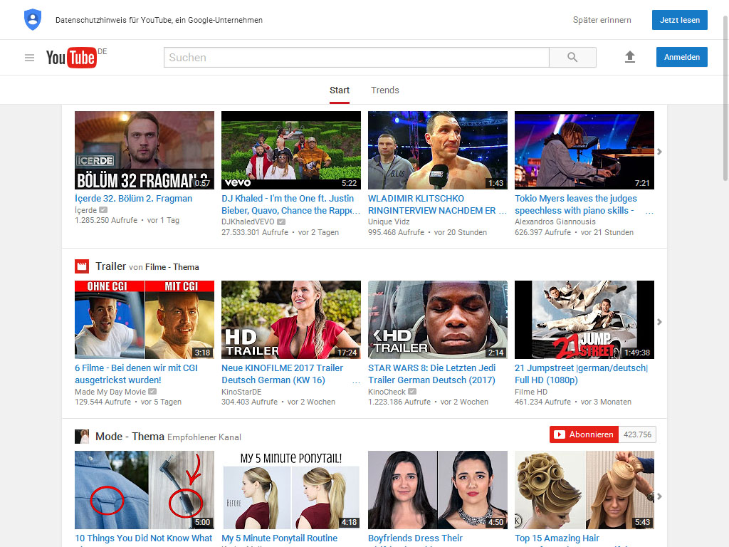Open the Top 15 Amazing Hair title link
Image resolution: width=729 pixels, height=547 pixels.
coord(557,538)
